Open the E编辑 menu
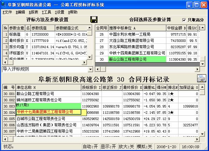 [x=20, y=12]
